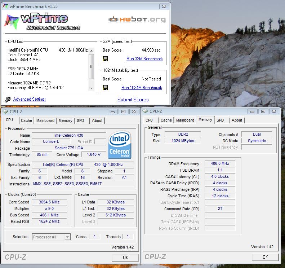Screen dimensions: 285x268
Task: Click the Multiplier x 9.0 value
Action: click(x=49, y=208)
